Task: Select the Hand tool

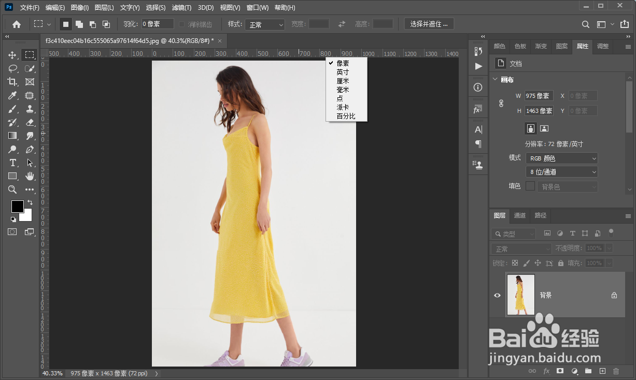Action: (x=30, y=176)
